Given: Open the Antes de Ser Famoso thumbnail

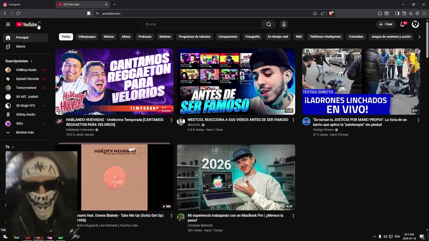Looking at the screenshot, I should pos(236,82).
